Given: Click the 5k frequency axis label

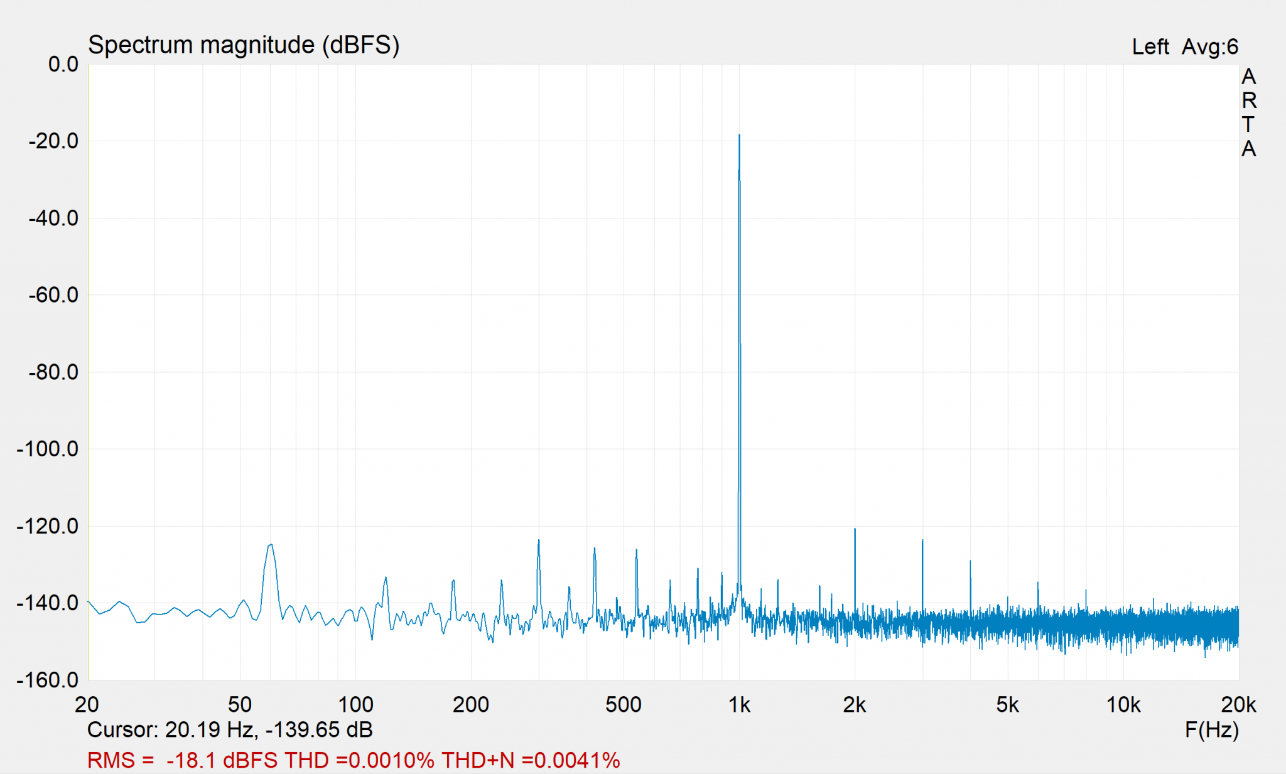Looking at the screenshot, I should pyautogui.click(x=1007, y=705).
